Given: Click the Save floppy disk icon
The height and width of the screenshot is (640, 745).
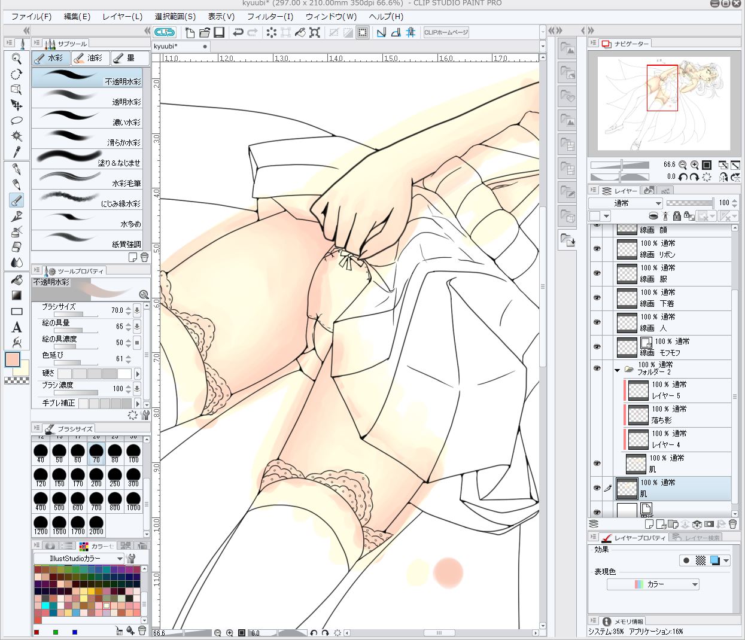Looking at the screenshot, I should (219, 32).
